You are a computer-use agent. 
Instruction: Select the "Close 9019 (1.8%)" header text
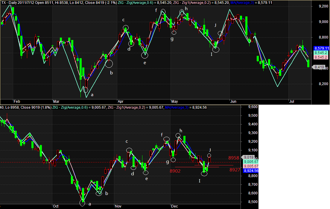(36, 107)
